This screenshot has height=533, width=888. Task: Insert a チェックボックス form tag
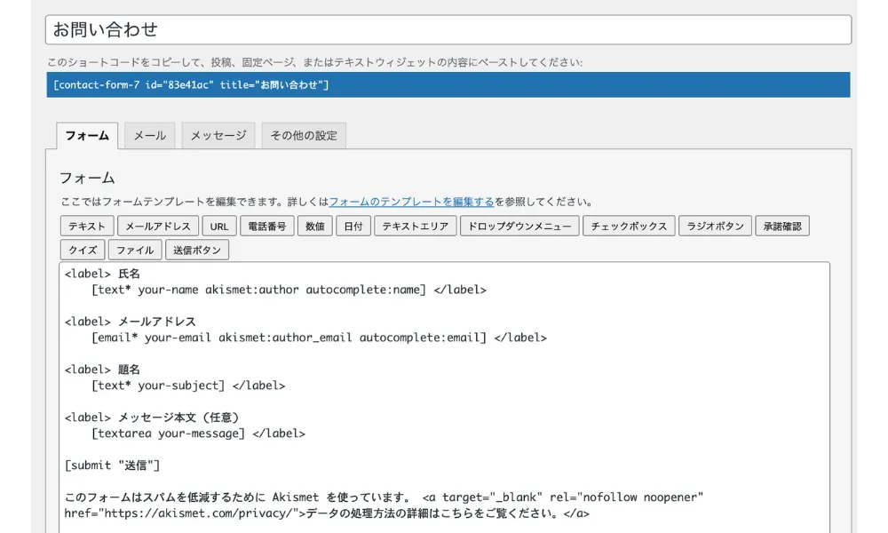[630, 226]
